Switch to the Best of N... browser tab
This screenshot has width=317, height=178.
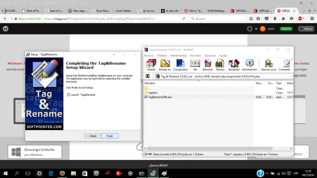pyautogui.click(x=31, y=11)
